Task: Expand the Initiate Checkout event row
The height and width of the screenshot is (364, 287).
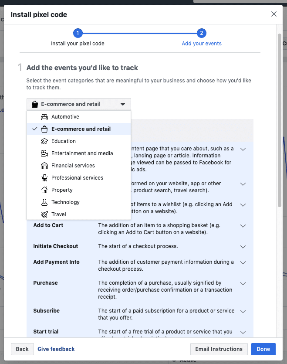Action: tap(243, 247)
